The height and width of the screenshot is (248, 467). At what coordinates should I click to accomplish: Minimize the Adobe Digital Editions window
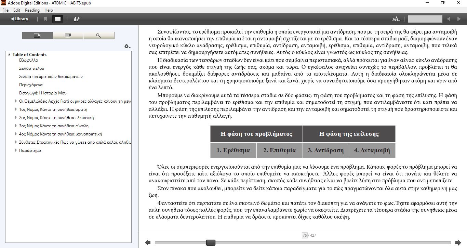click(x=427, y=3)
